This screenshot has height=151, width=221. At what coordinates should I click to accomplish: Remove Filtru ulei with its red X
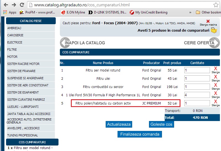pyautogui.click(x=215, y=77)
